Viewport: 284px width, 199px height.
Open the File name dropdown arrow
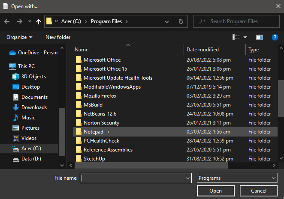(x=188, y=178)
